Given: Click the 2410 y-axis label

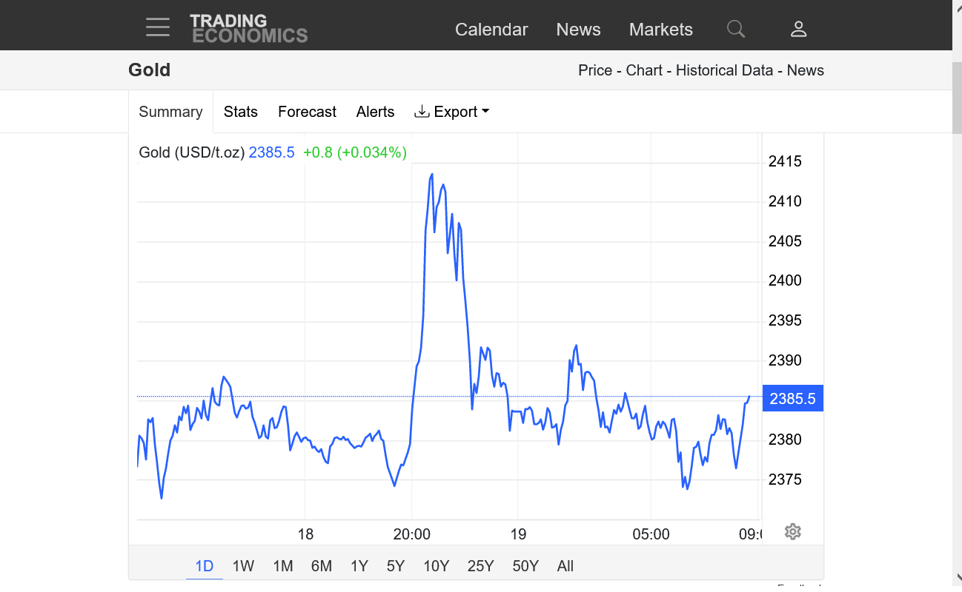Looking at the screenshot, I should click(785, 201).
